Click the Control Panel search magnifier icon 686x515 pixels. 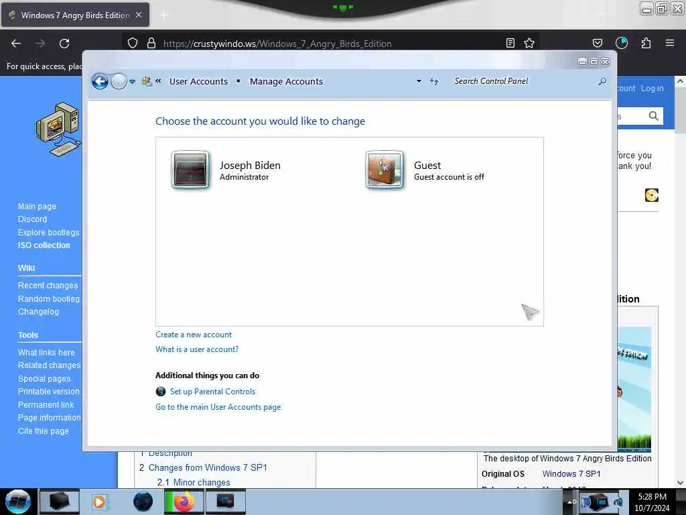602,81
